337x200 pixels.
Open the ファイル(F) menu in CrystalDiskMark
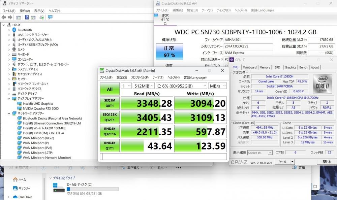tap(106, 77)
